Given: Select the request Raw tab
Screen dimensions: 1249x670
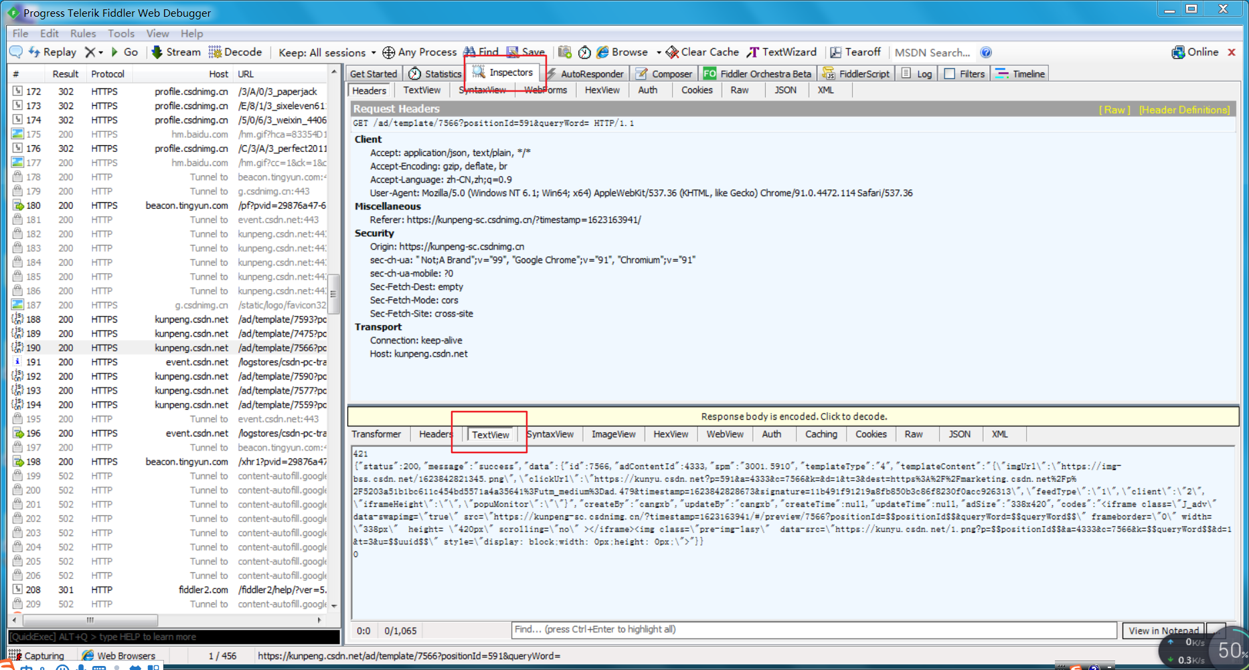Looking at the screenshot, I should point(740,90).
